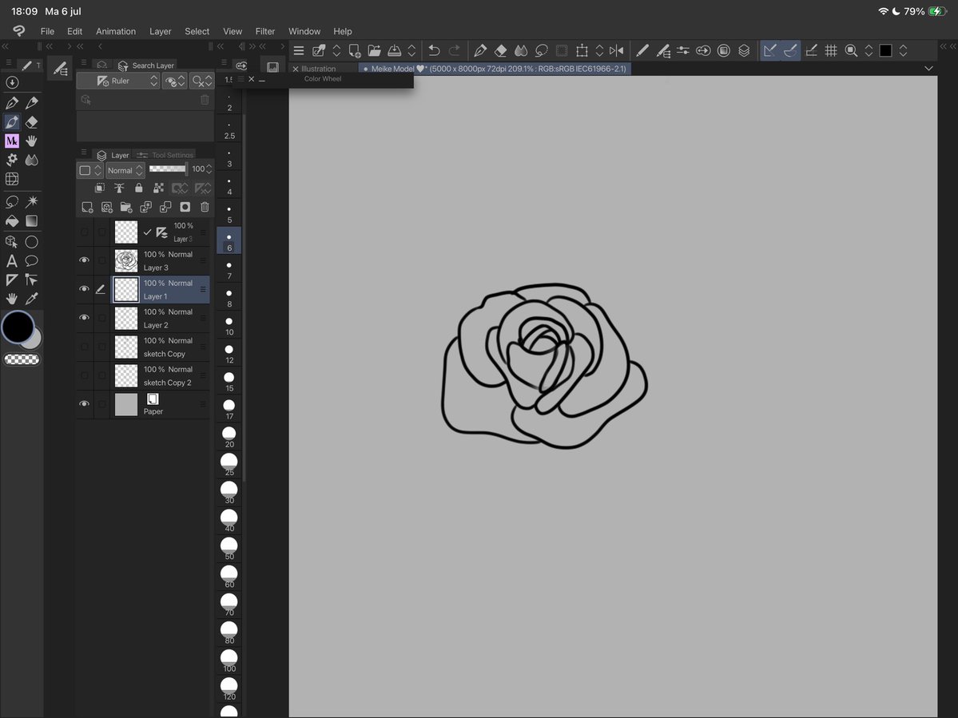Open the Edit menu
This screenshot has height=718, width=958.
pyautogui.click(x=74, y=31)
